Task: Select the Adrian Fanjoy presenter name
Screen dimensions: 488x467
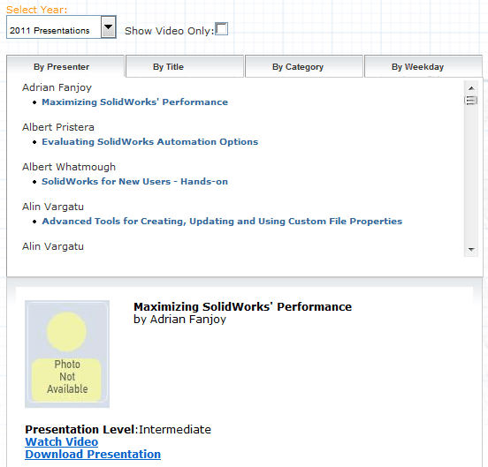Action: point(57,87)
